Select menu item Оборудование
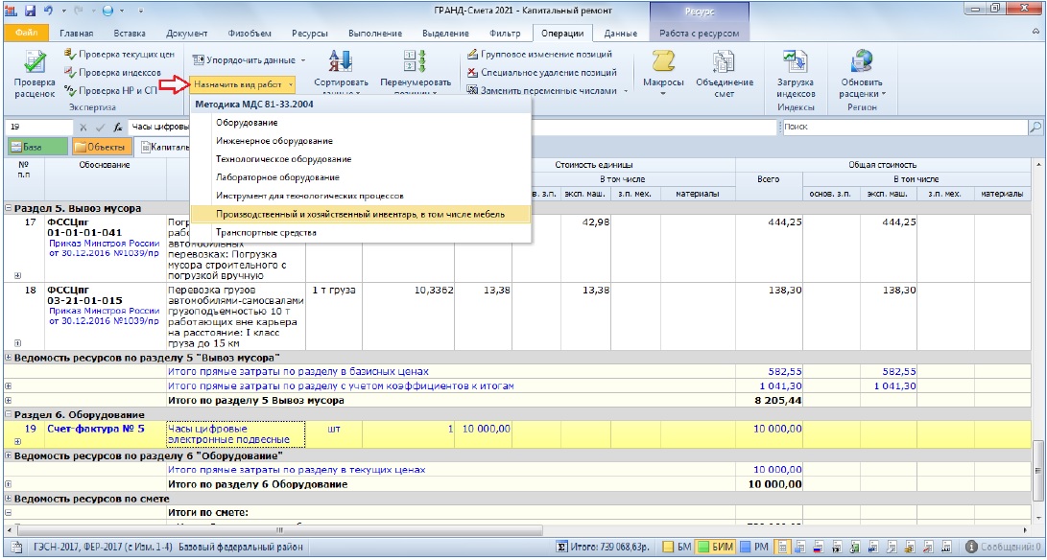Screen dimensions: 1047x560 tap(361, 123)
